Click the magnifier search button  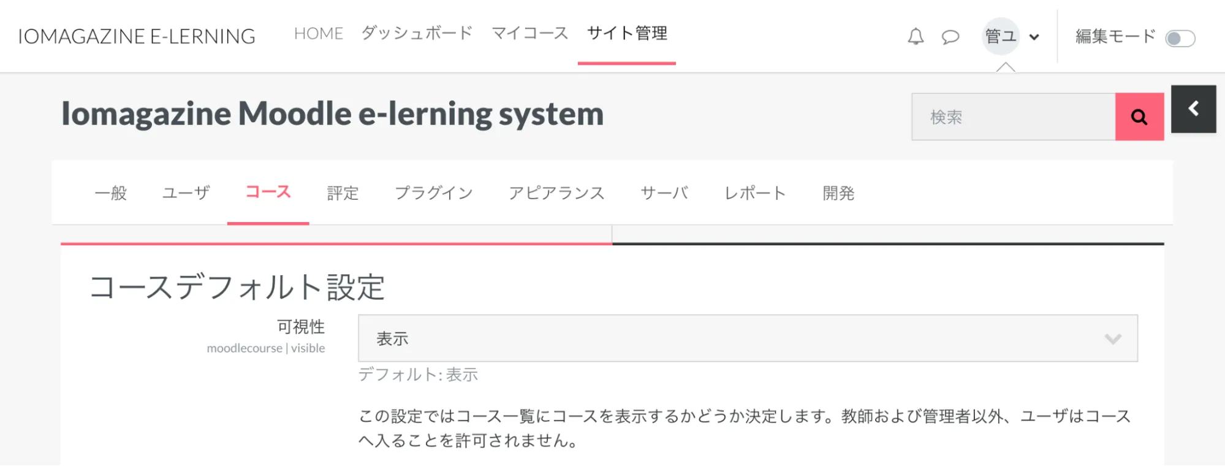[x=1139, y=116]
